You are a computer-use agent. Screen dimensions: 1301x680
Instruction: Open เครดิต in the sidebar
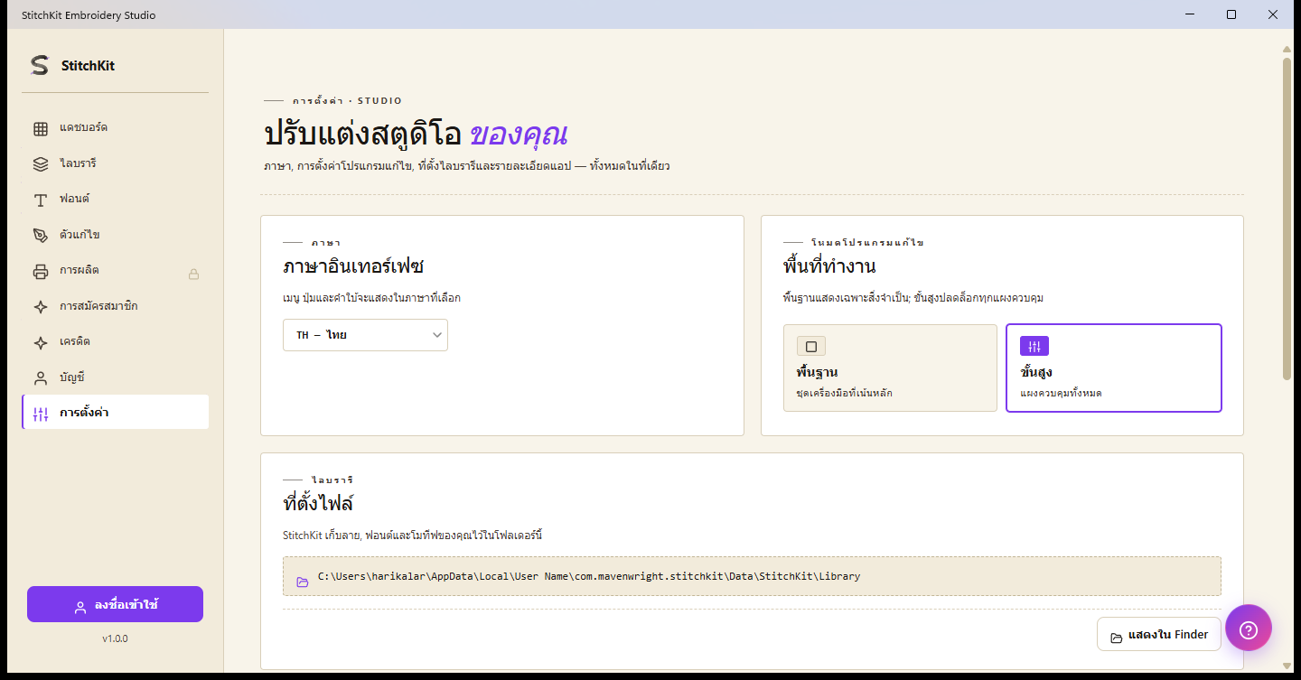pos(116,341)
